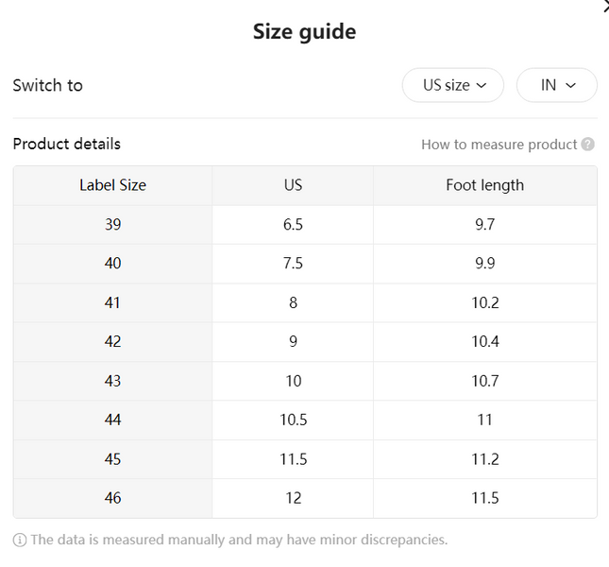This screenshot has height=567, width=609.
Task: Open How to measure product link
Action: (499, 145)
